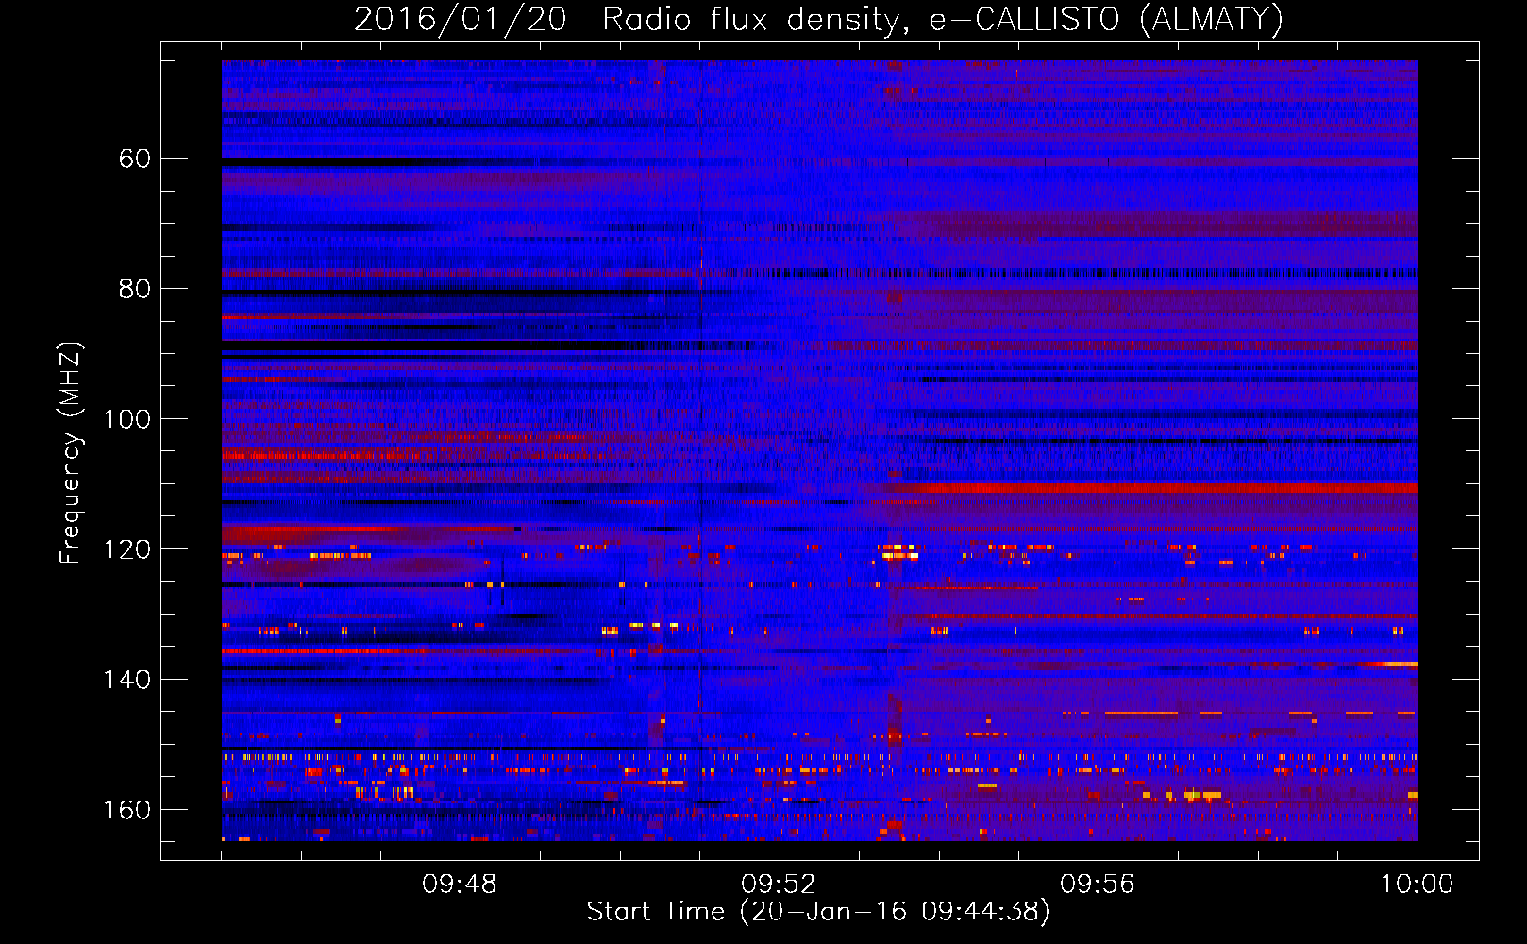Screen dimensions: 1527x944
Task: Click the 09:52 time tick label
Action: [779, 885]
